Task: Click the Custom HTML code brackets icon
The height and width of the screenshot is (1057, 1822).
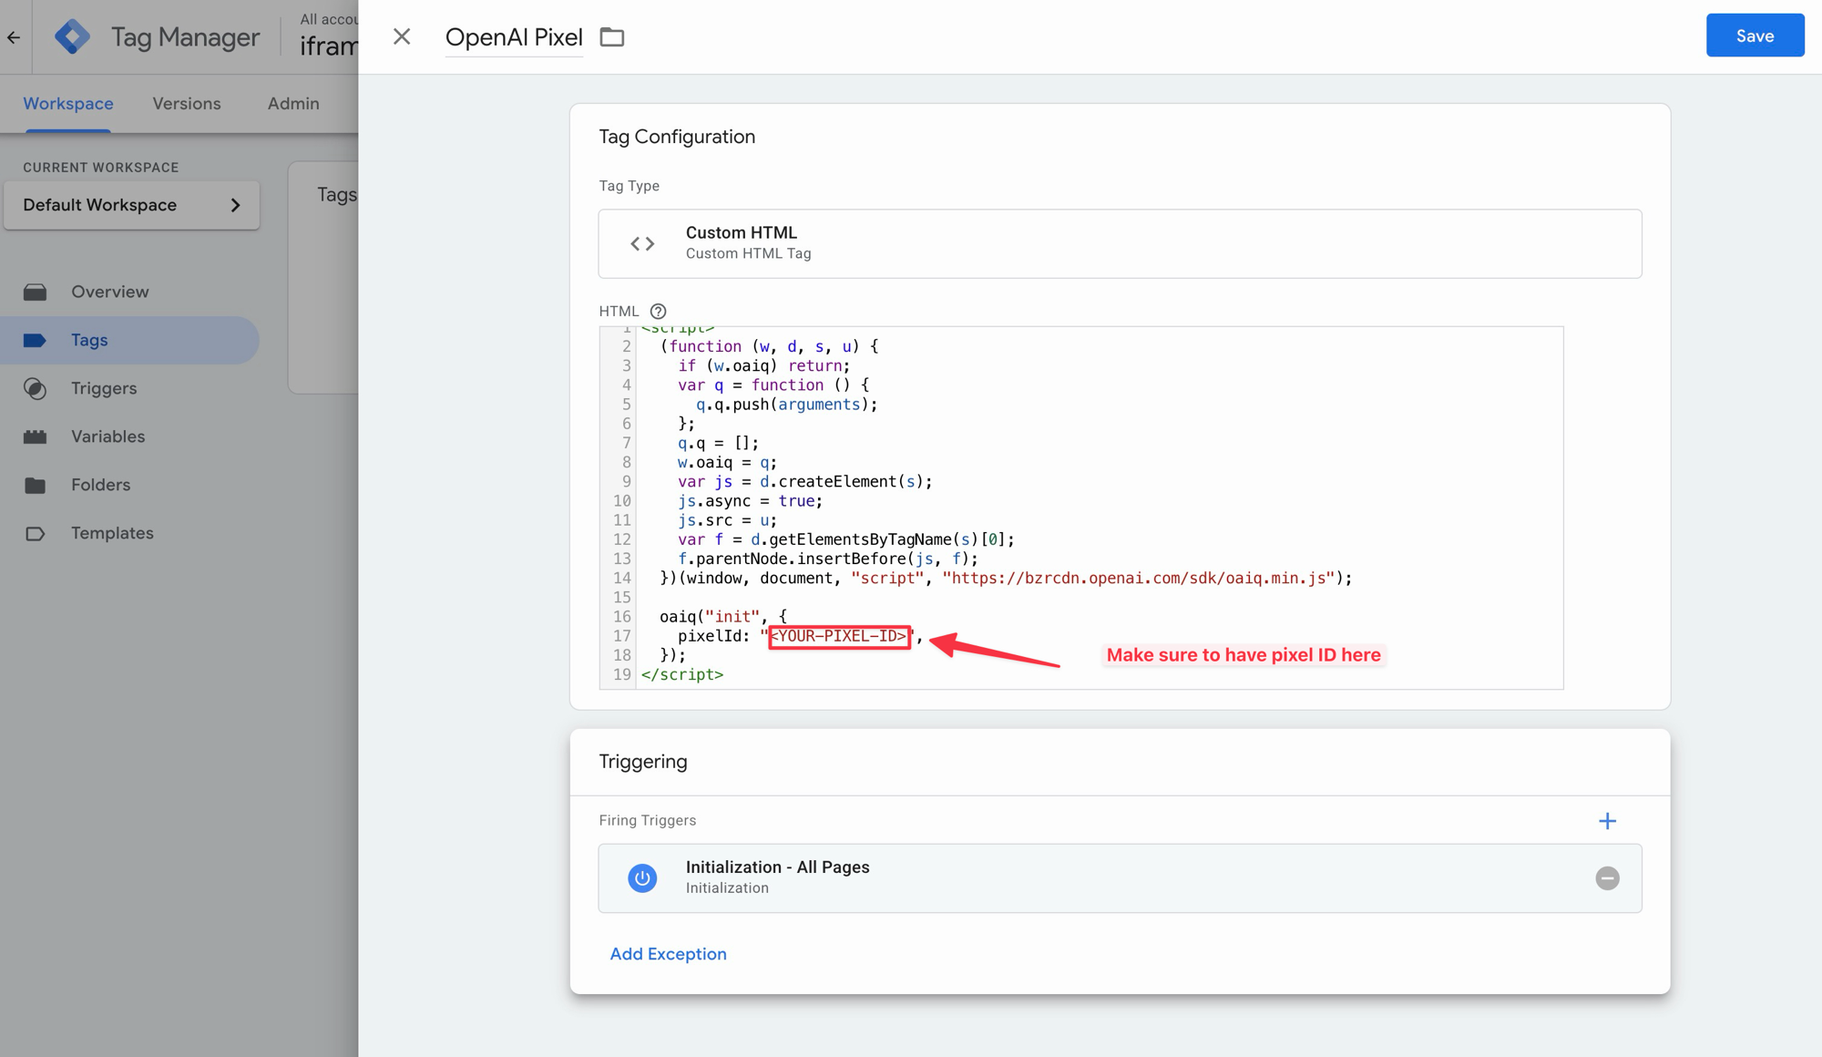Action: tap(642, 243)
